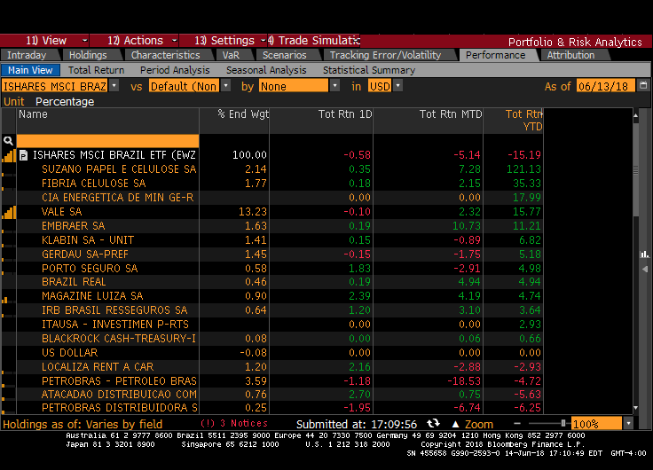Click bar chart icon beside ISHARES MSCI BRAZIL ETF row
The image size is (653, 470).
coord(9,156)
